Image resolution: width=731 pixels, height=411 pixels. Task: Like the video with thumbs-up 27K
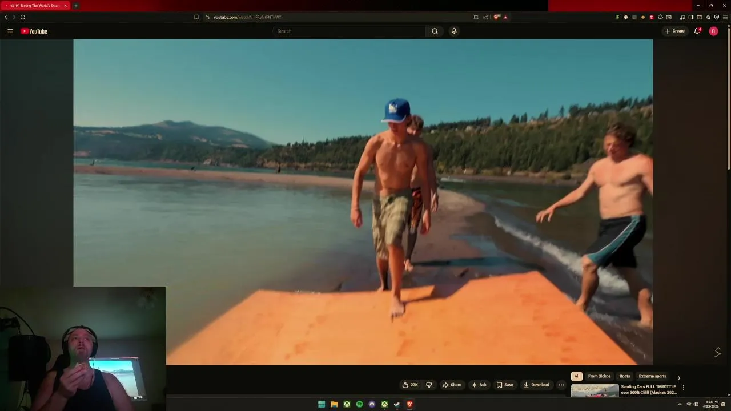coord(410,385)
